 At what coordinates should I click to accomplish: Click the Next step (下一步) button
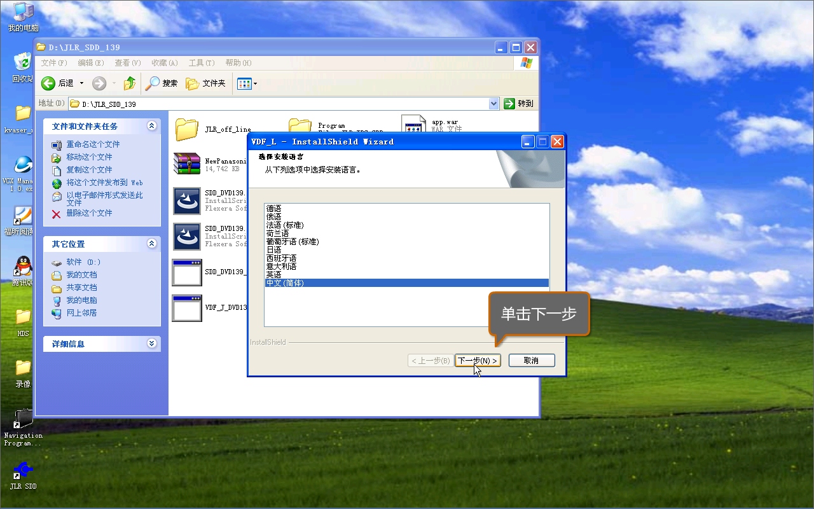478,361
